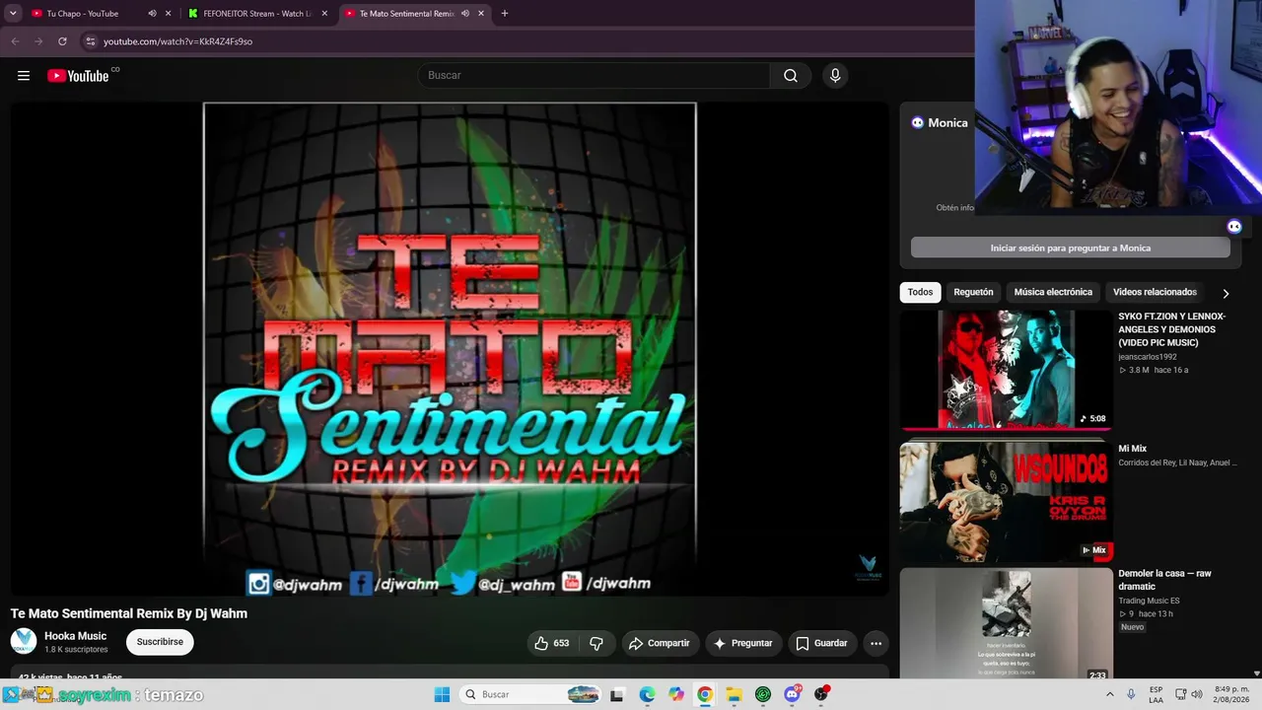The image size is (1262, 710).
Task: Click Iniciar sesión para preguntar a Monica
Action: tap(1071, 248)
